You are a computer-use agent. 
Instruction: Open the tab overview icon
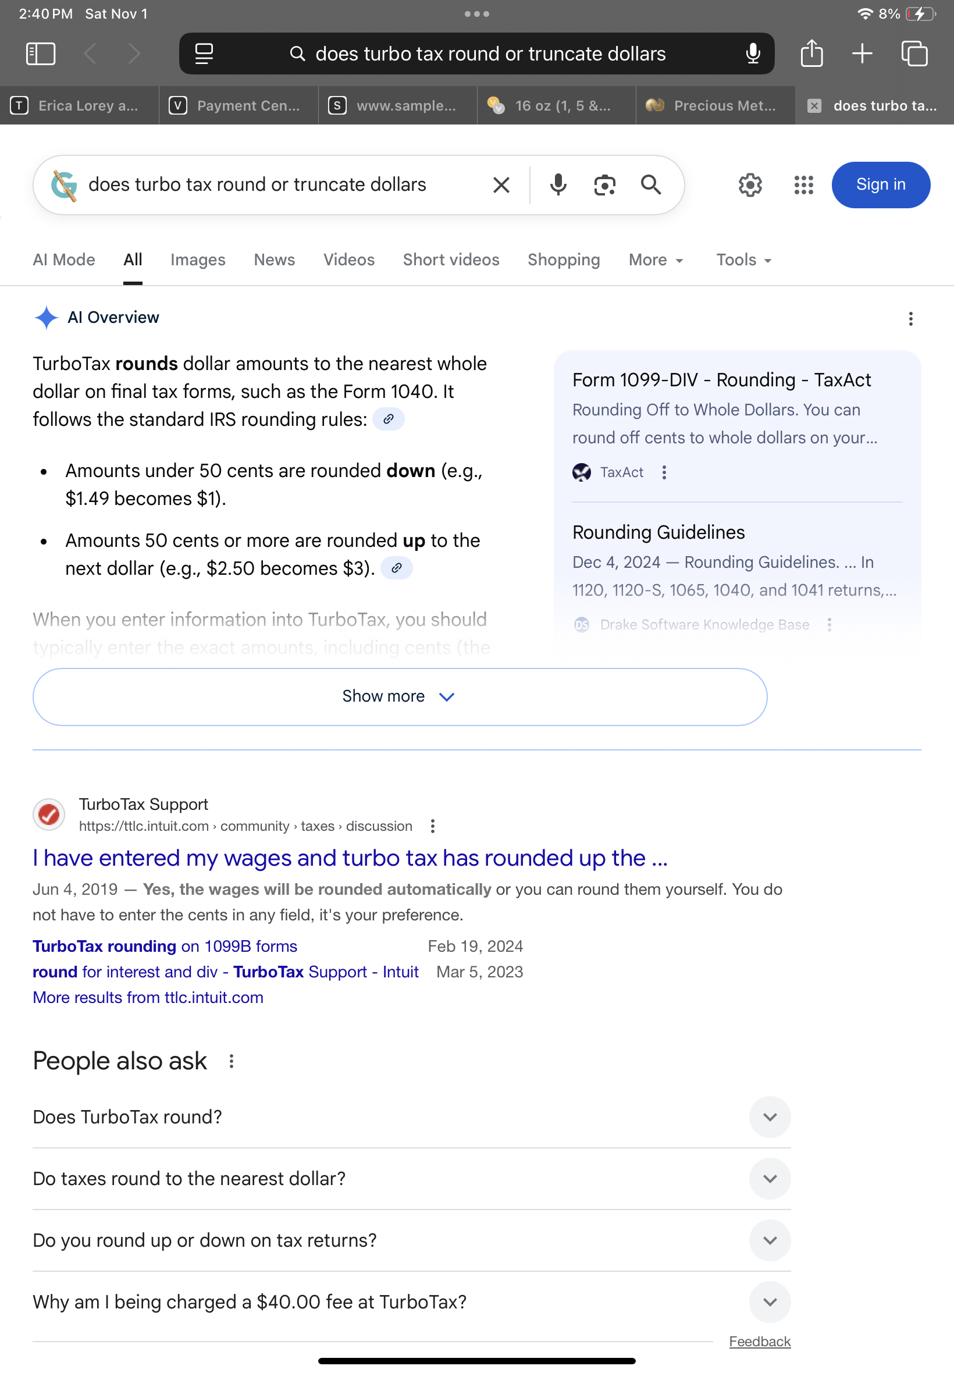(914, 53)
